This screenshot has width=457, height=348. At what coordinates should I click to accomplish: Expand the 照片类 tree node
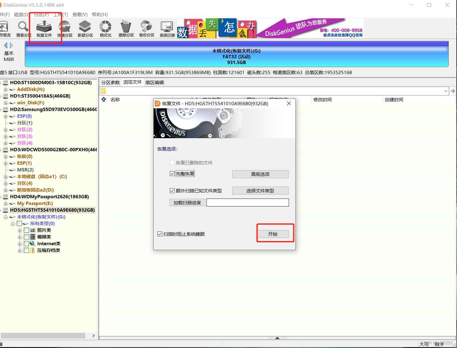click(x=20, y=231)
